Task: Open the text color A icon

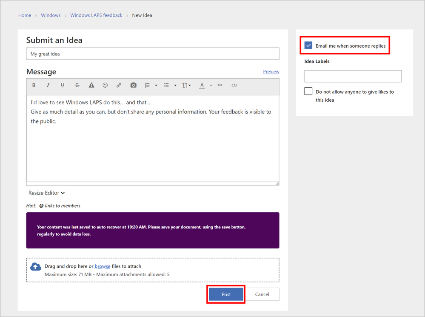Action: point(202,86)
